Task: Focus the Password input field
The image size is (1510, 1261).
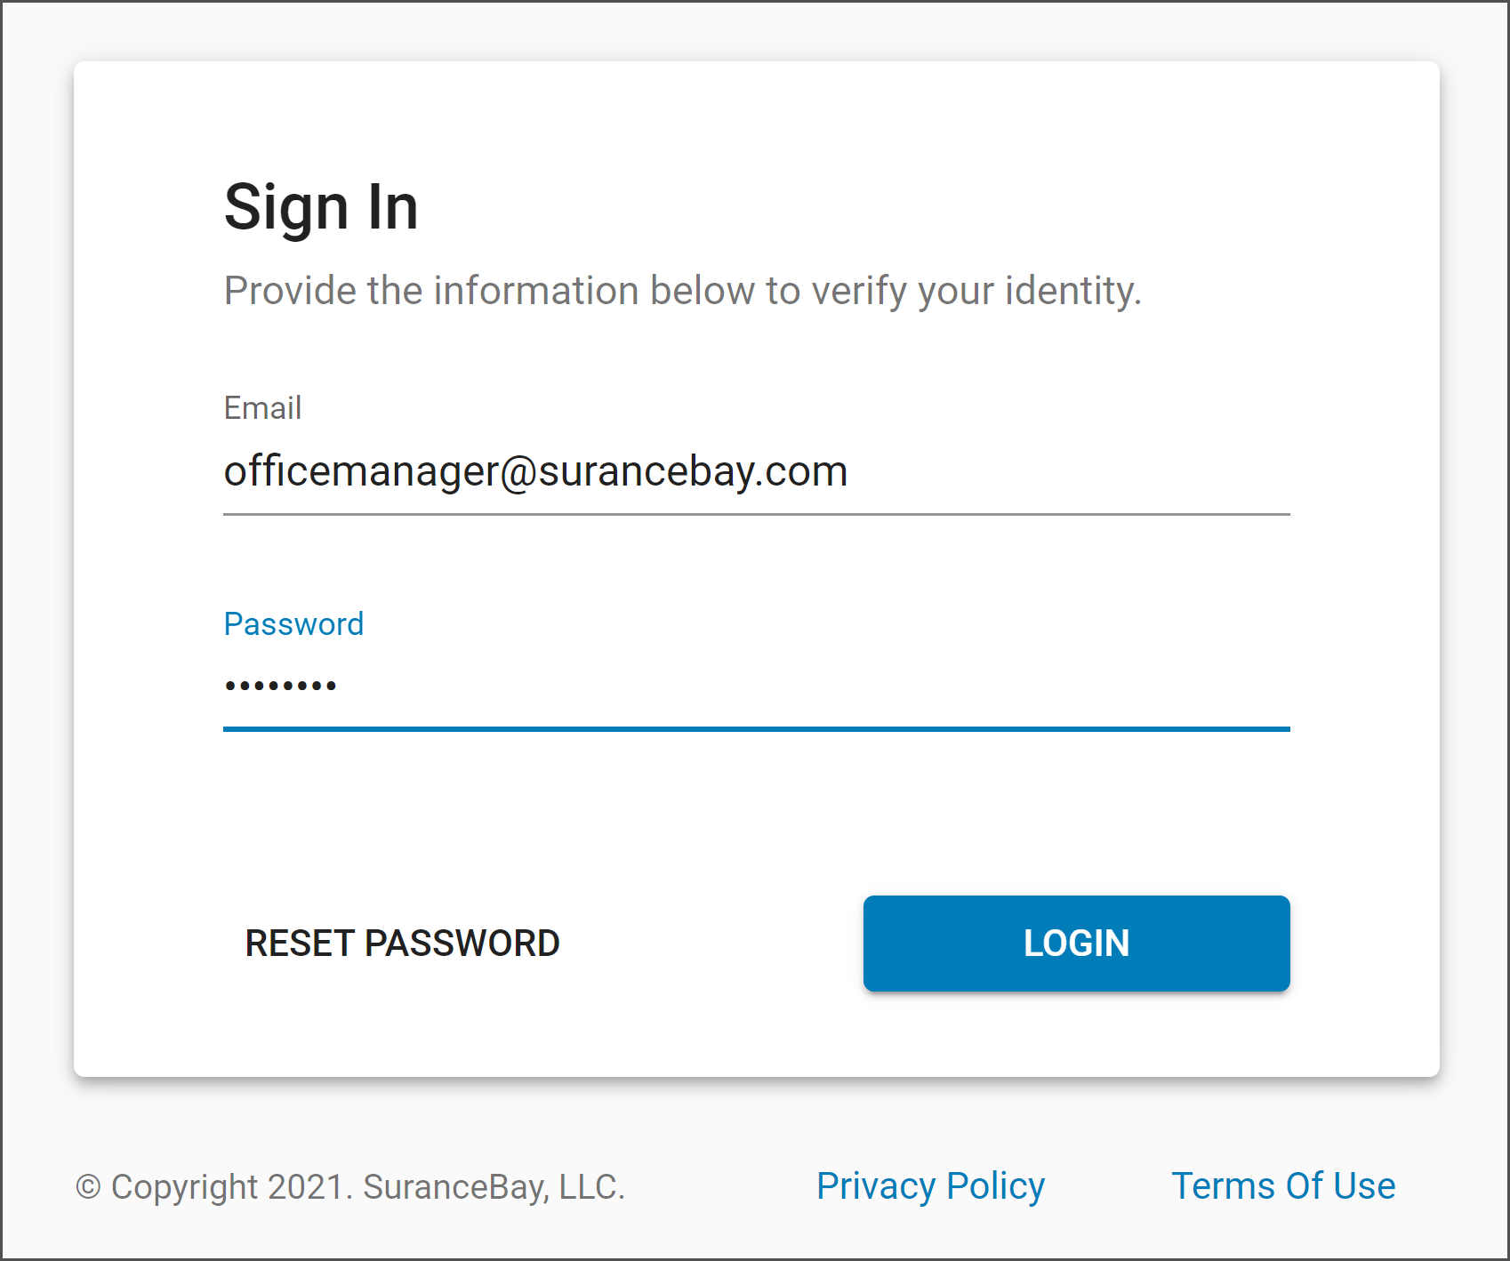Action: point(757,687)
